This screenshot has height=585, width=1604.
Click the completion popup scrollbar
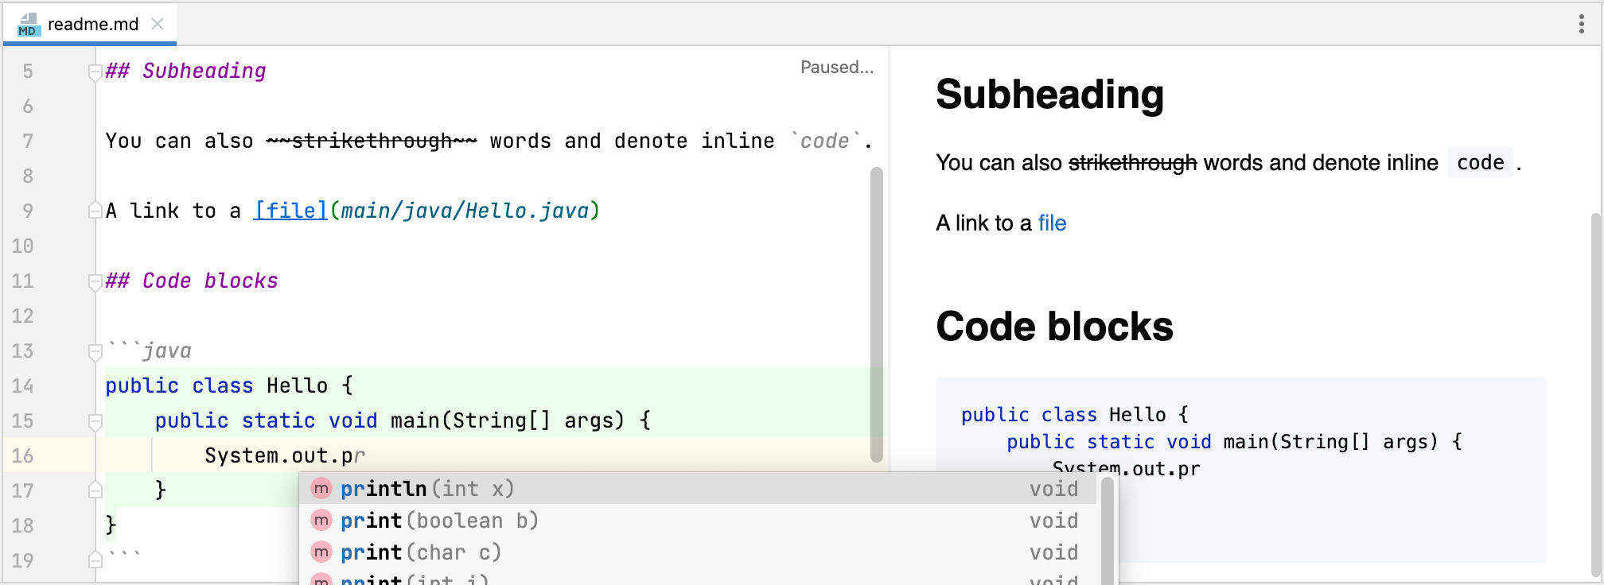[1107, 529]
